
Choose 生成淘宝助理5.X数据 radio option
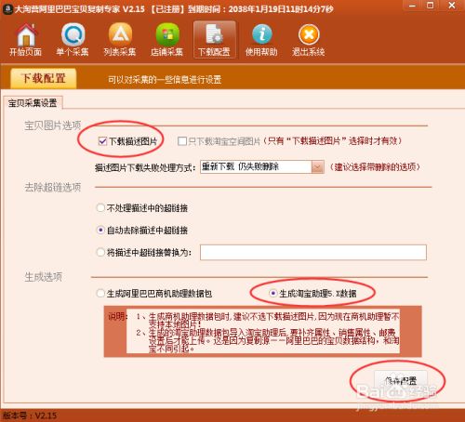273,293
